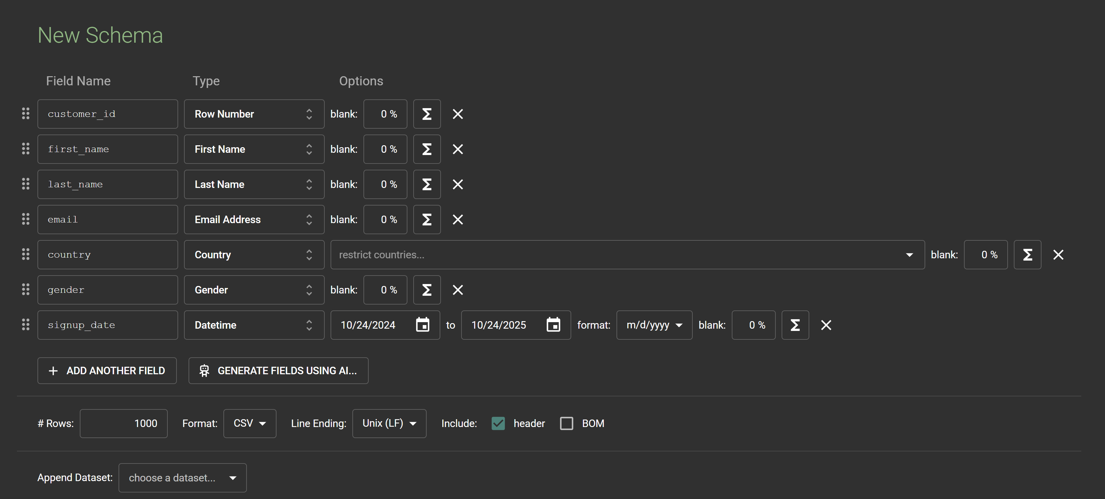Click sigma formula icon for signup_date field
The height and width of the screenshot is (499, 1105).
[795, 325]
